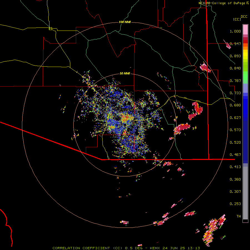Click the 50 NMI range ring label
Screen dimensions: 250x250
[125, 74]
